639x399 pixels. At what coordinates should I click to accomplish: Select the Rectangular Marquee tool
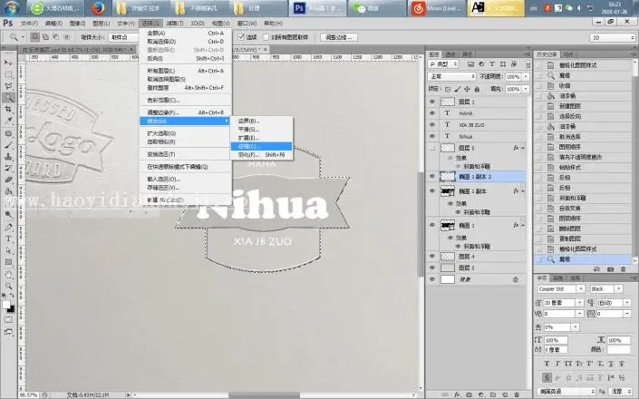pyautogui.click(x=8, y=74)
